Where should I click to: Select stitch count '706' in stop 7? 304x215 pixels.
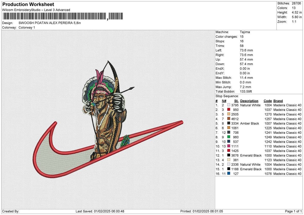236,132
